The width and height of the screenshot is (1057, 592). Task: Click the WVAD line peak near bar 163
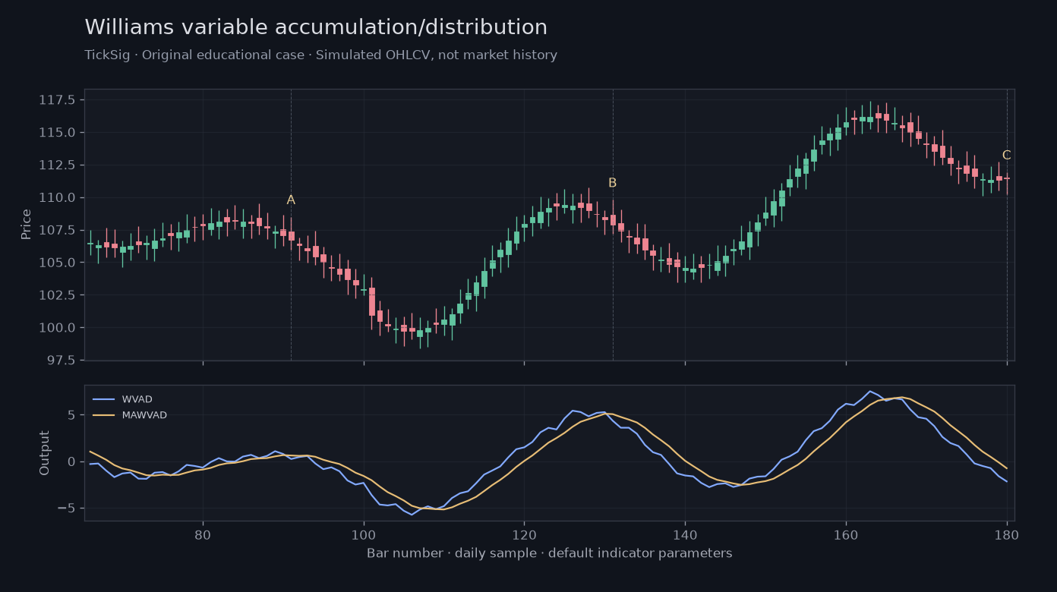pos(870,391)
